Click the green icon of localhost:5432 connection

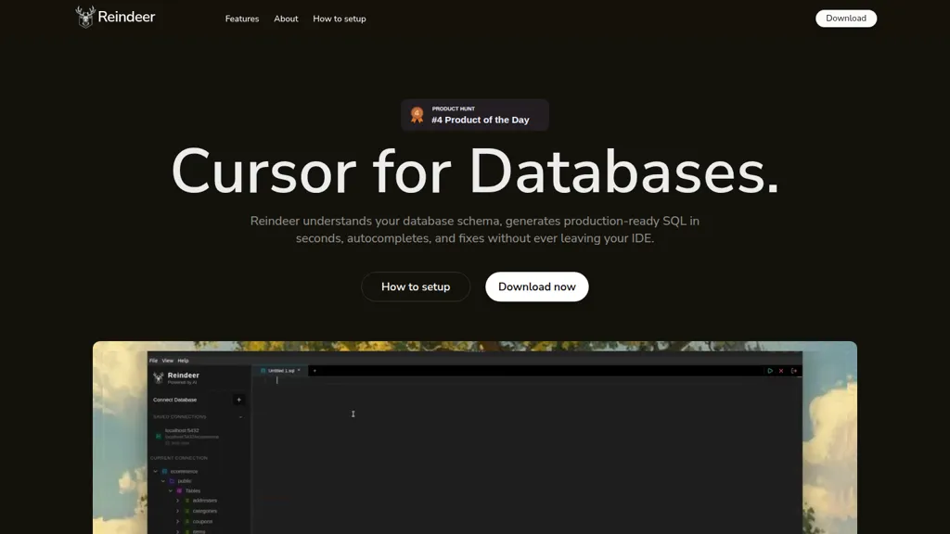point(159,436)
